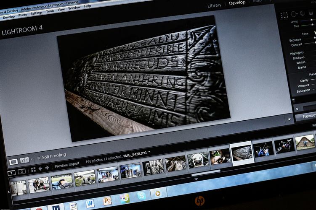Select the Red Eye Correction tool icon
Image resolution: width=316 pixels, height=210 pixels.
(302, 13)
